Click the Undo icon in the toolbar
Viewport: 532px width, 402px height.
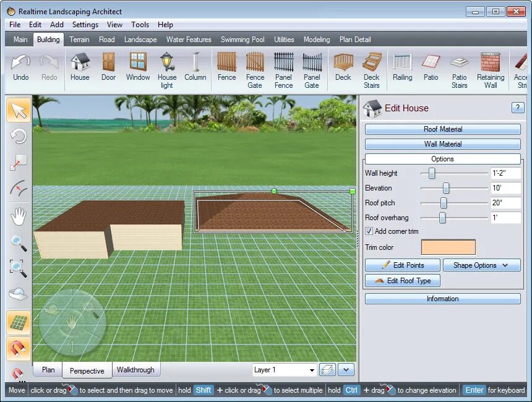click(20, 68)
